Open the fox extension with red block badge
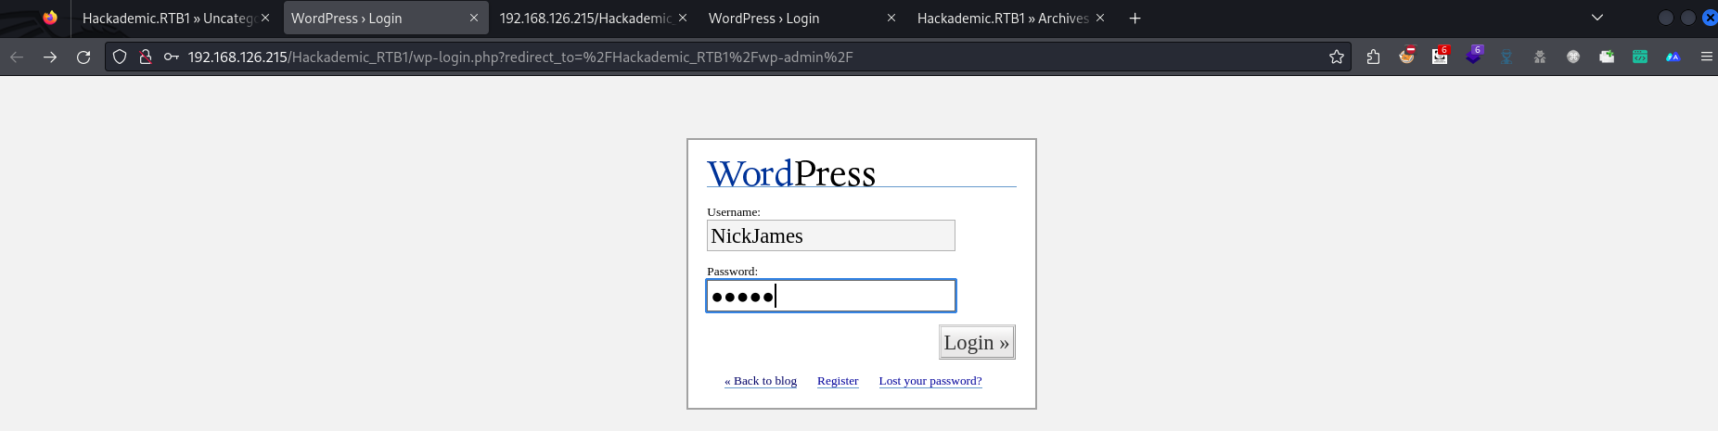This screenshot has height=431, width=1718. tap(1407, 56)
